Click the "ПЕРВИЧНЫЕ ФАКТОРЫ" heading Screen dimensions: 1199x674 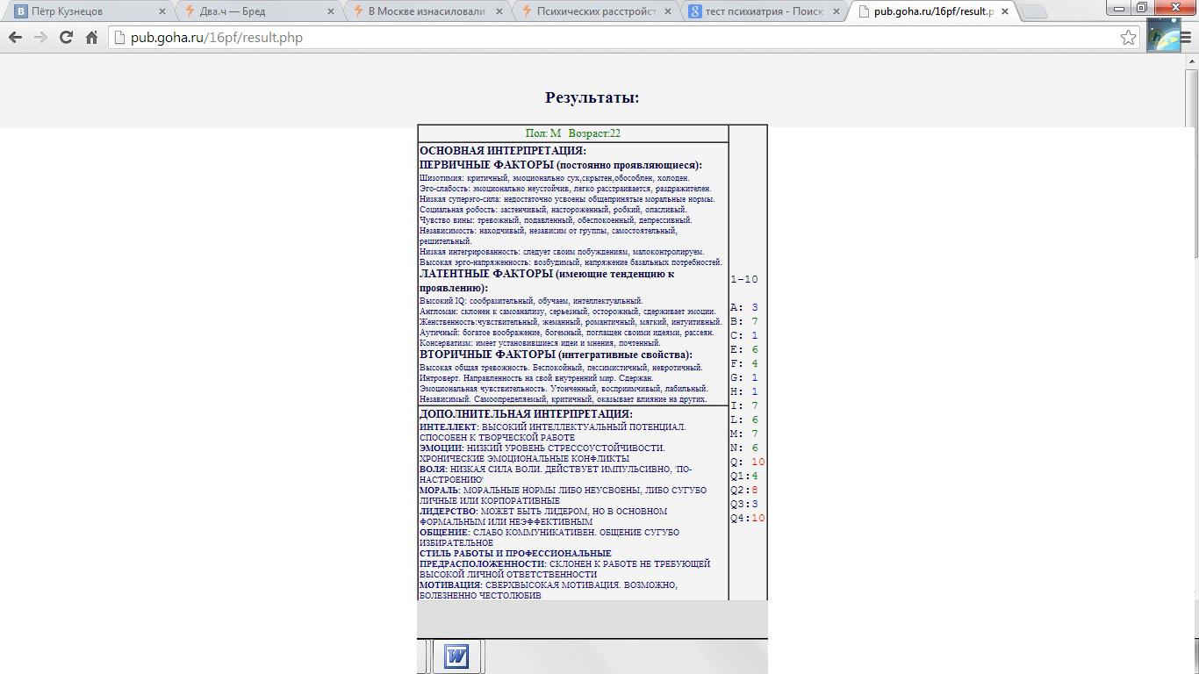point(561,165)
